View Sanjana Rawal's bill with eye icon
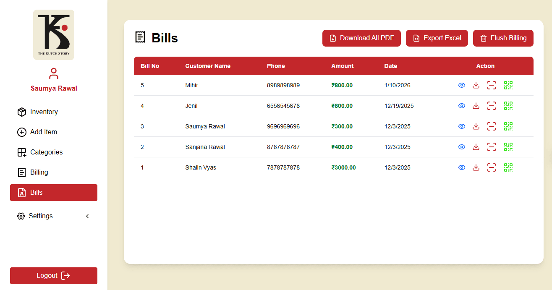Screen dimensions: 552x290 pos(462,147)
